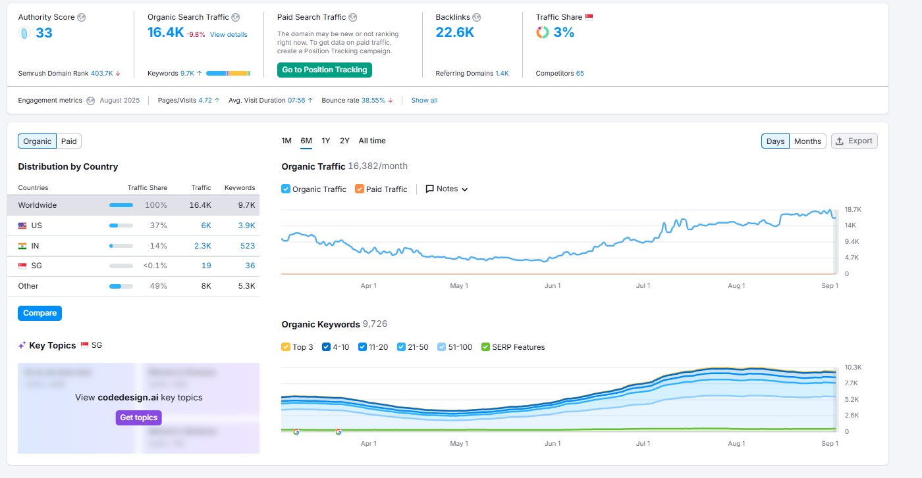Click the globe icon next to Backlinks
The image size is (922, 478).
click(477, 18)
